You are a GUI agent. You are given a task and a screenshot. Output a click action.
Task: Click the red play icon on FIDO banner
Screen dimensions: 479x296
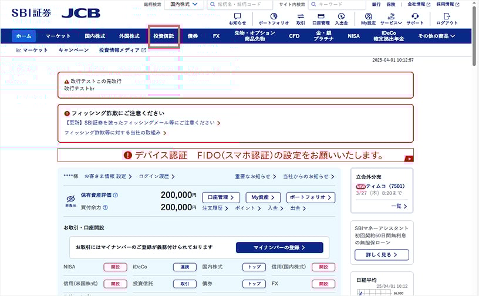pyautogui.click(x=409, y=159)
